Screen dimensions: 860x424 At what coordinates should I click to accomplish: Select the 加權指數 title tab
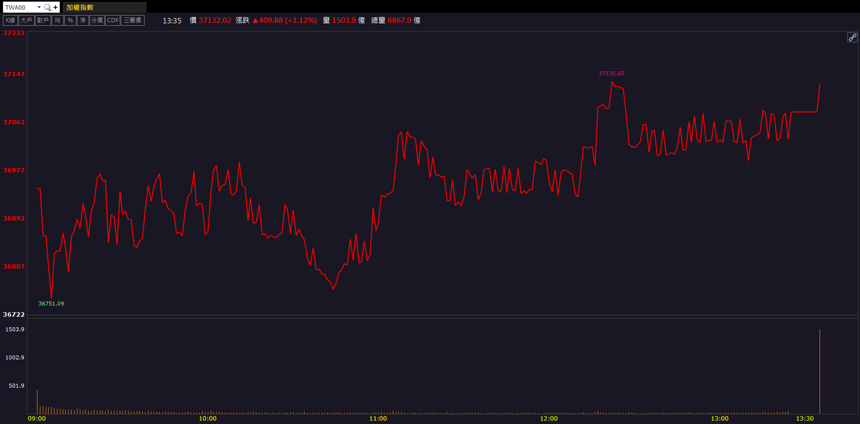pos(80,7)
